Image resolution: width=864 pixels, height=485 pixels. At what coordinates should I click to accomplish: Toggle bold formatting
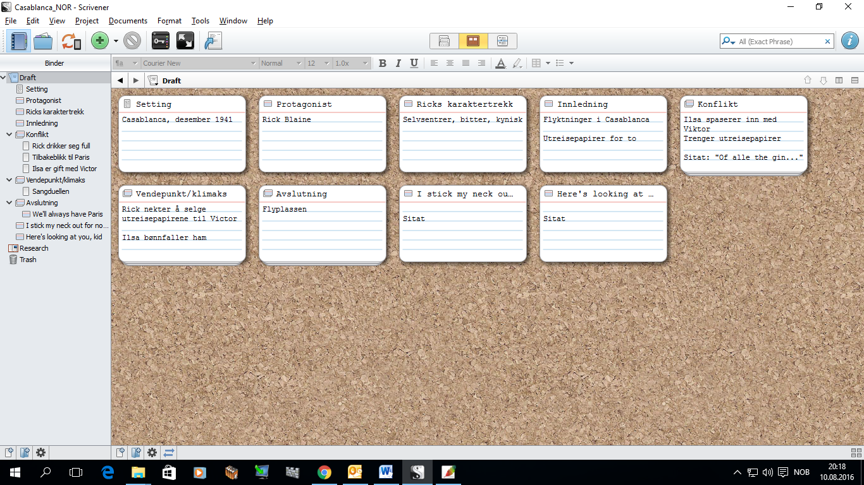point(382,63)
